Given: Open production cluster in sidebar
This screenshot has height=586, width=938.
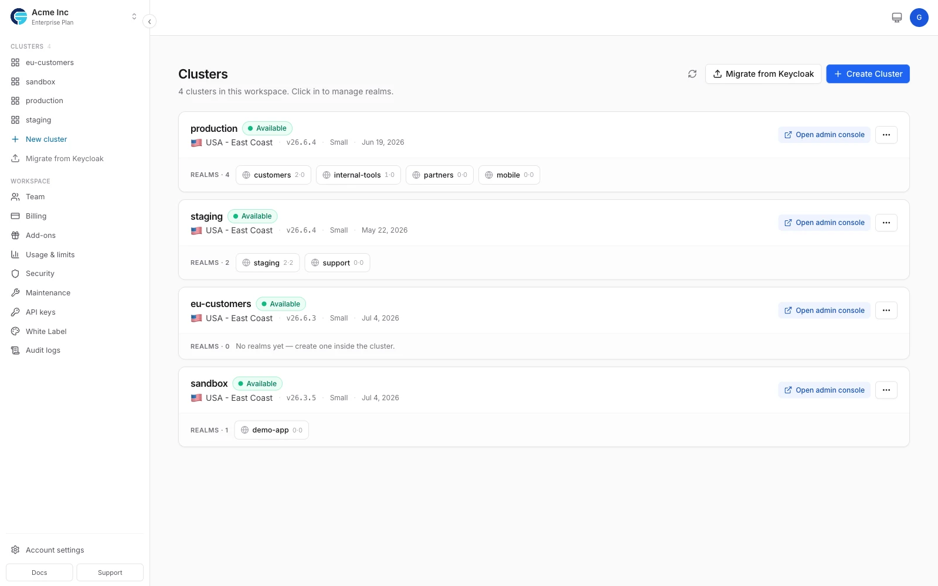Looking at the screenshot, I should (75, 101).
